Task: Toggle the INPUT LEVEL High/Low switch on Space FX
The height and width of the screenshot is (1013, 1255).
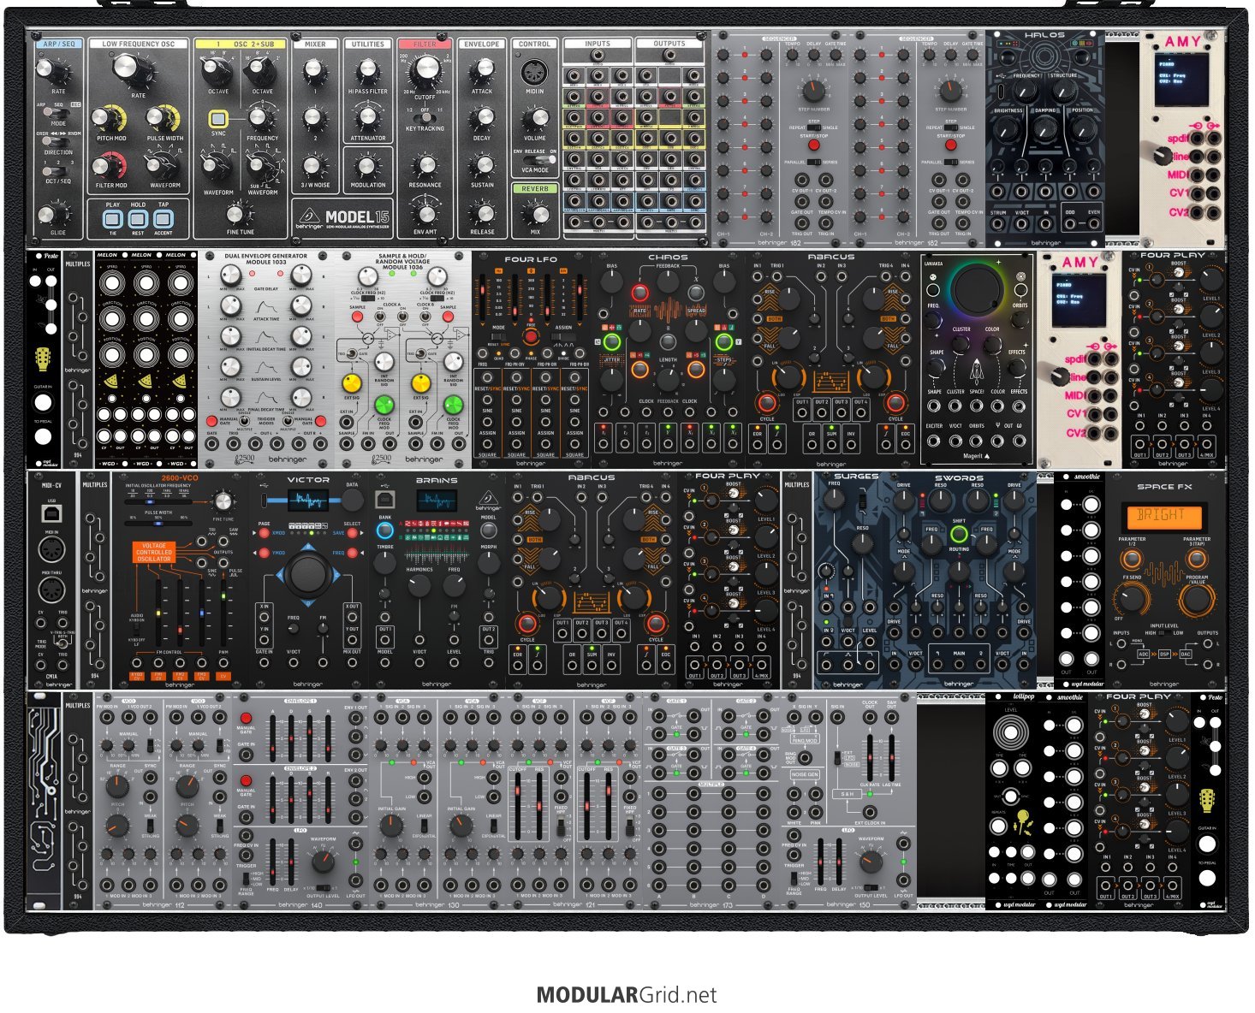Action: (x=1163, y=634)
